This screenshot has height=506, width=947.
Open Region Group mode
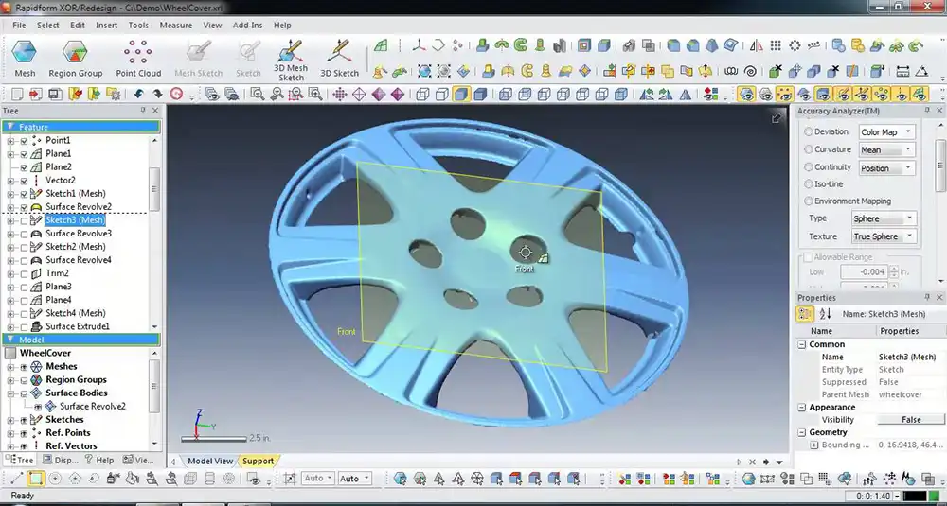(76, 59)
